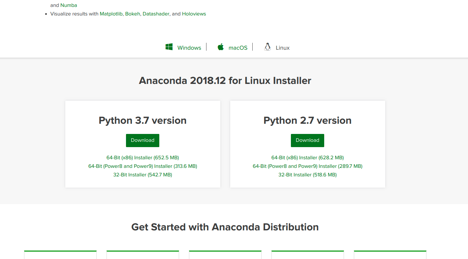Viewport: 468px width, 259px height.
Task: Follow the Numba link
Action: click(x=69, y=5)
